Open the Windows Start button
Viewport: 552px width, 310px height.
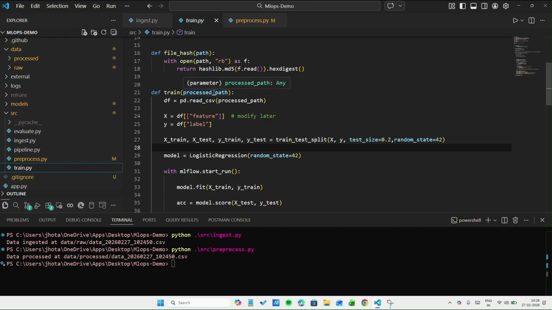(x=160, y=303)
